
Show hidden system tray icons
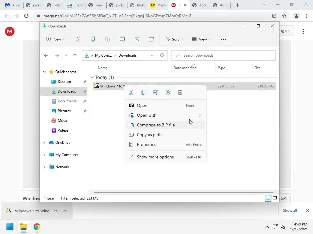click(267, 227)
